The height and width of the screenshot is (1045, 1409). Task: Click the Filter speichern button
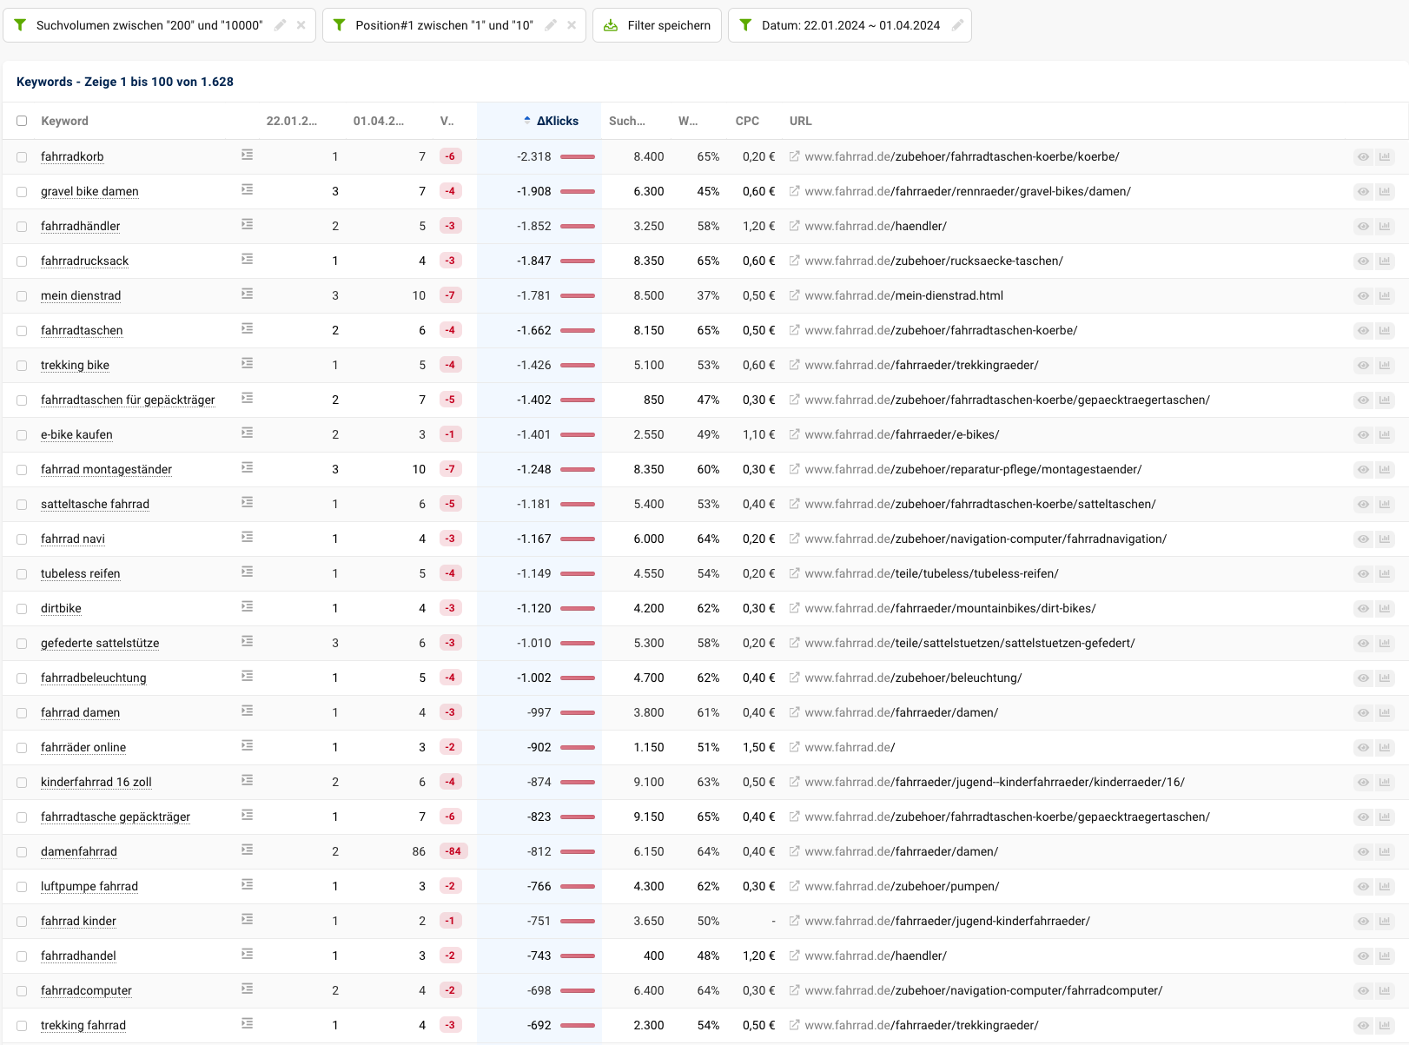(657, 25)
